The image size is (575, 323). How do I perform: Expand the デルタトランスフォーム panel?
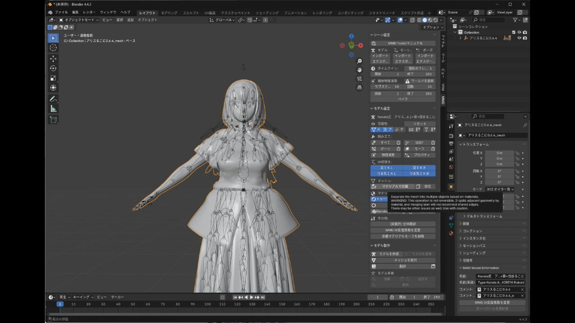[484, 216]
